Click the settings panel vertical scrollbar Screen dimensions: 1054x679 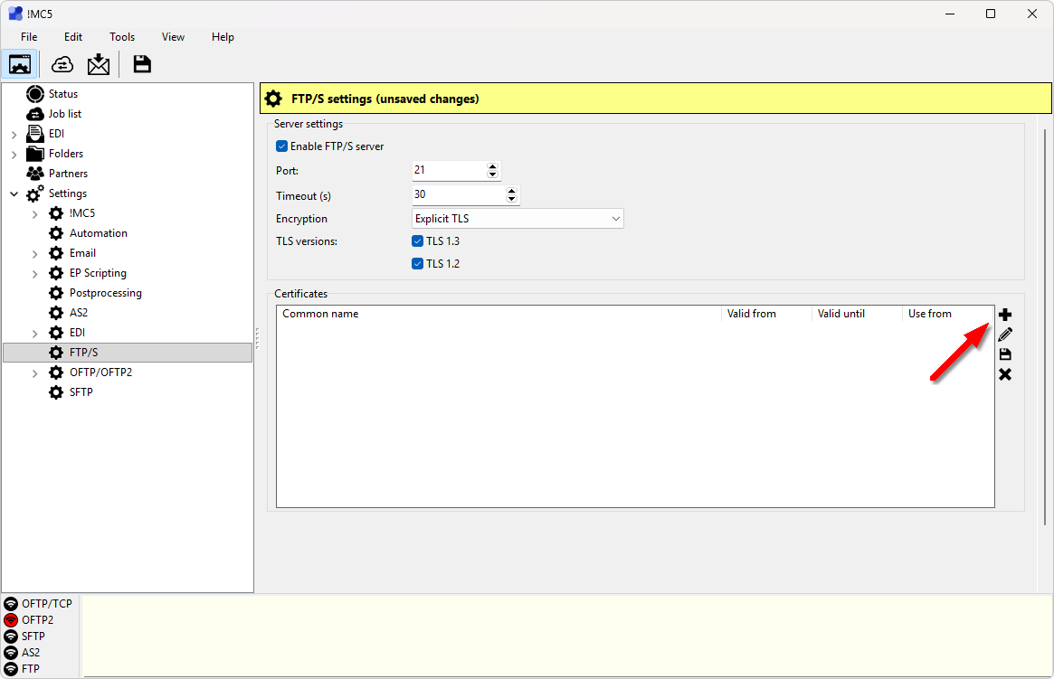click(x=1045, y=327)
